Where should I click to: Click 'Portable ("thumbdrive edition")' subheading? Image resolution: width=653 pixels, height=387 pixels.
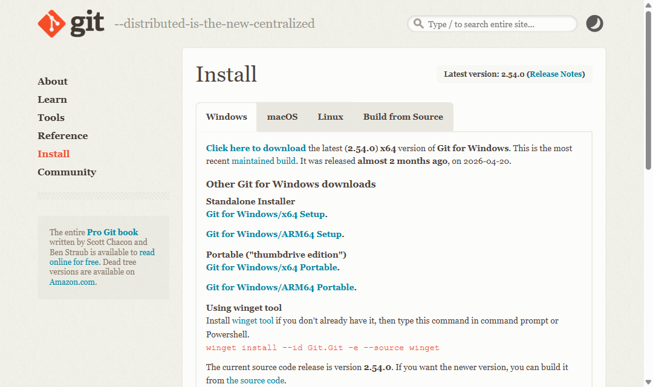[276, 255]
